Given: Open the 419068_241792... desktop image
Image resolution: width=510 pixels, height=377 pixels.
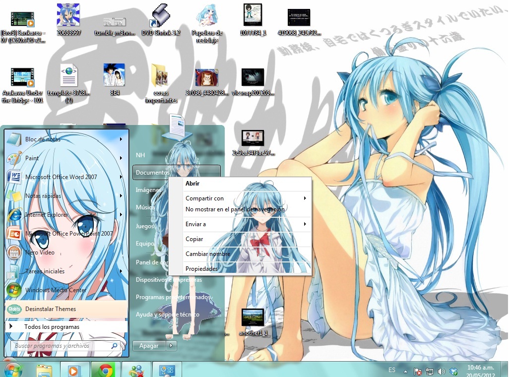Looking at the screenshot, I should coord(299,22).
